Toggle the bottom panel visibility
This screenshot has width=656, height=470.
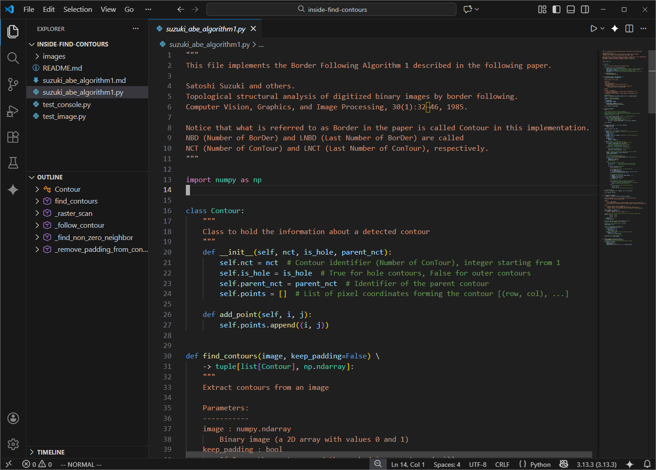click(570, 10)
